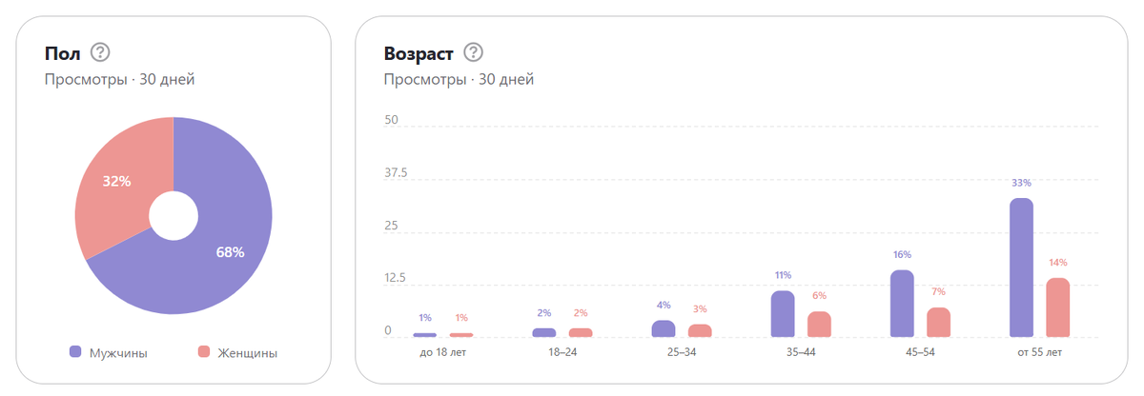Click the help icon beside Пол
The height and width of the screenshot is (396, 1144).
point(100,52)
